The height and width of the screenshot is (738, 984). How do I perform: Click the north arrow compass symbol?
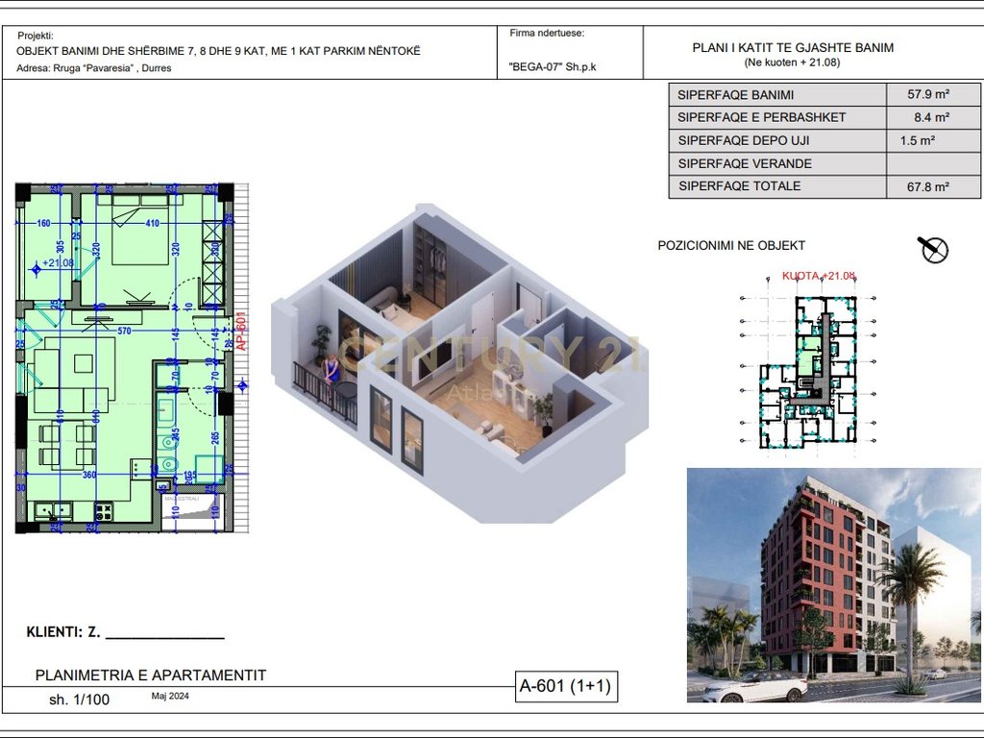(x=933, y=250)
